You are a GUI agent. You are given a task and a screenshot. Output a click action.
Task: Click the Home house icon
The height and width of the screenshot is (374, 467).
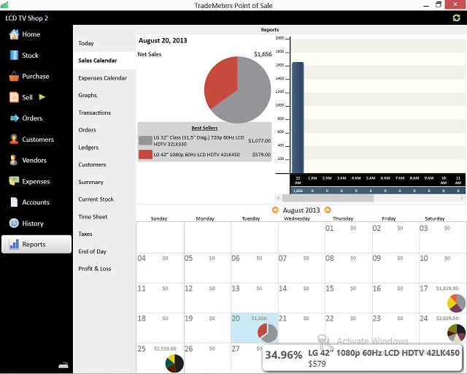14,34
